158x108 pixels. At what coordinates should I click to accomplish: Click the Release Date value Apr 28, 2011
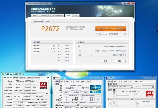click(x=18, y=90)
